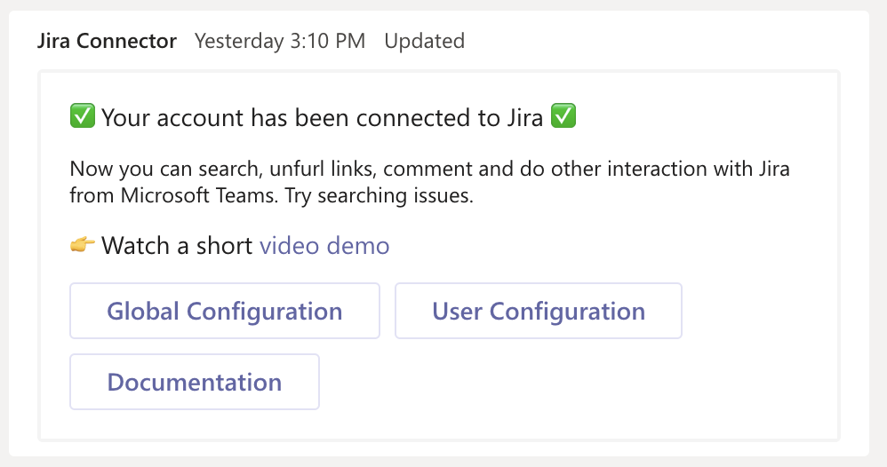Viewport: 887px width, 467px height.
Task: Click the left green checkmark emoji
Action: click(82, 116)
